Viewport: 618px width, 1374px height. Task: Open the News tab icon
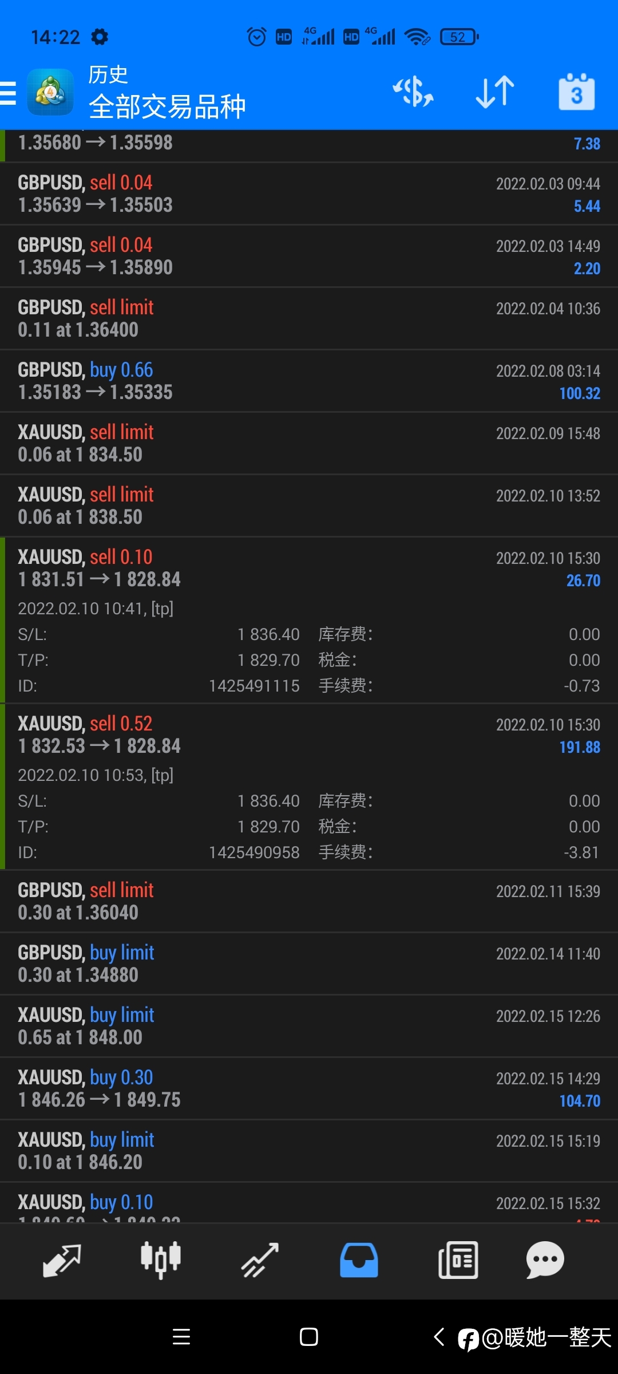coord(458,1261)
